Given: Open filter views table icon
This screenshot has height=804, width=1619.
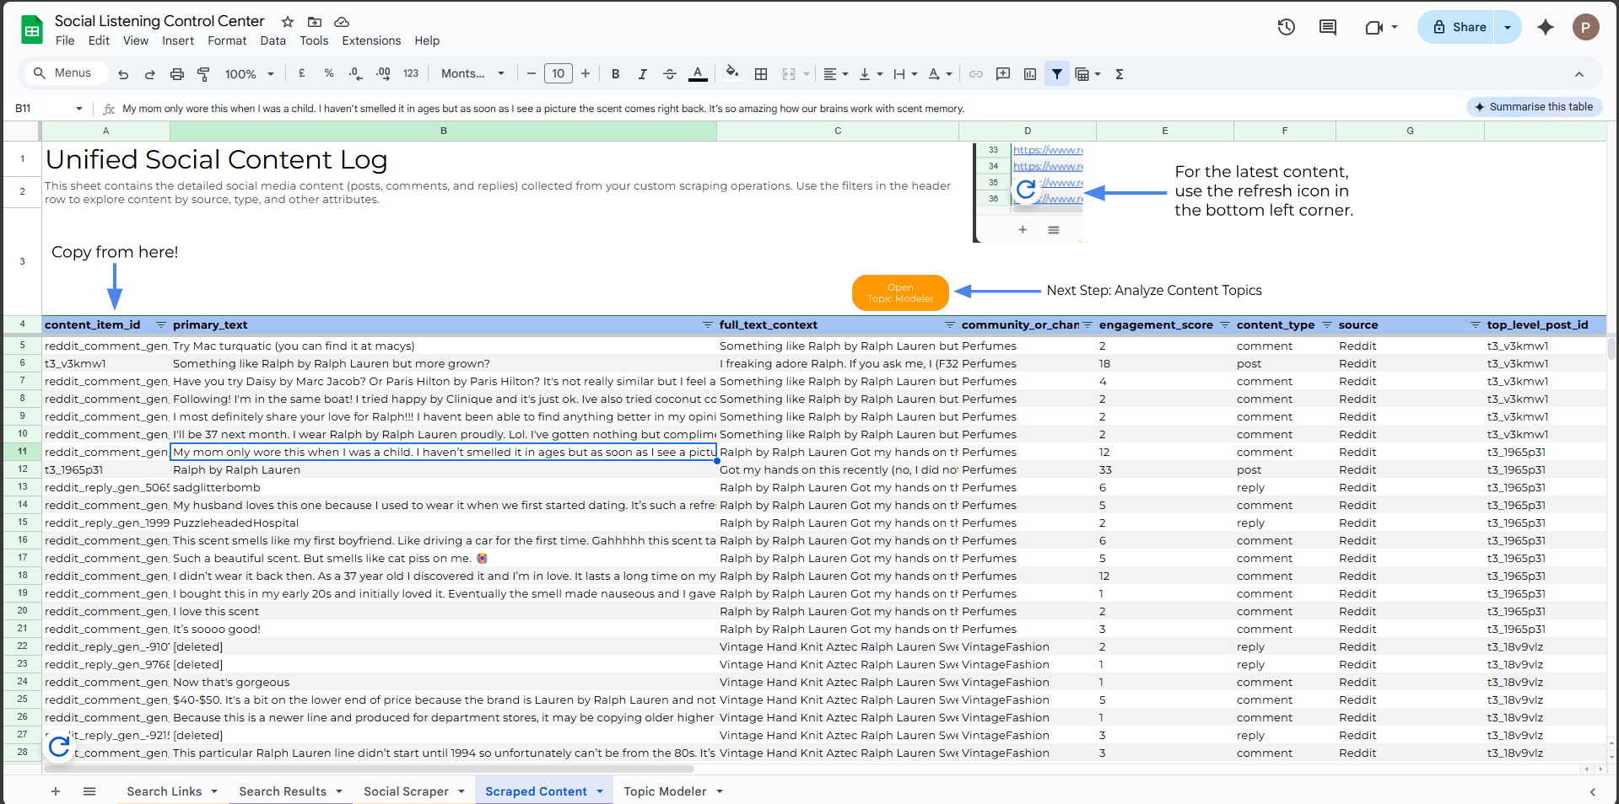Looking at the screenshot, I should tap(1082, 74).
